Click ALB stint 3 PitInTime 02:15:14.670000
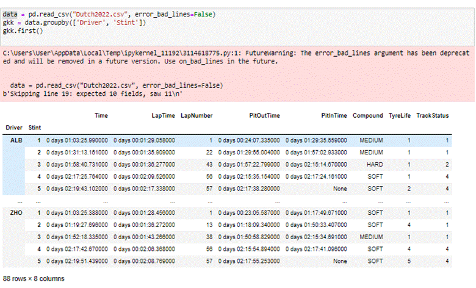The width and height of the screenshot is (476, 288). pyautogui.click(x=316, y=165)
